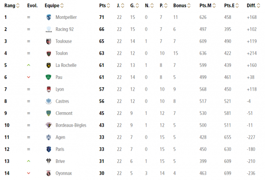Viewport: 265px width, 180px height.
Task: Click the Toulouse team logo
Action: pyautogui.click(x=49, y=41)
